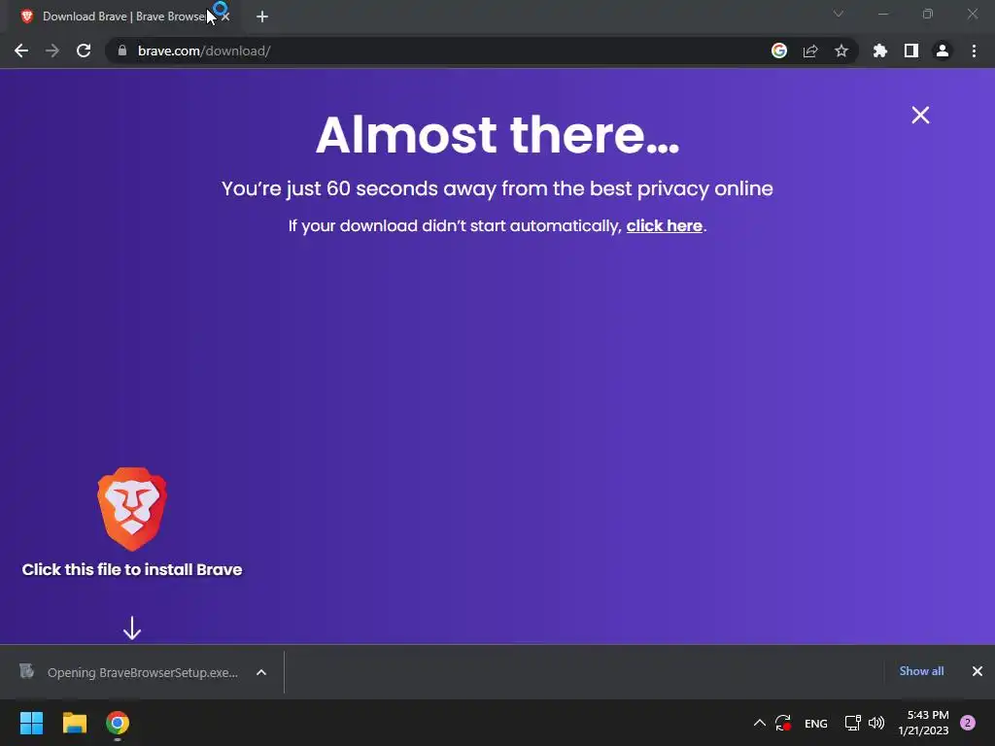995x746 pixels.
Task: Bookmark this page with the star
Action: pos(841,51)
